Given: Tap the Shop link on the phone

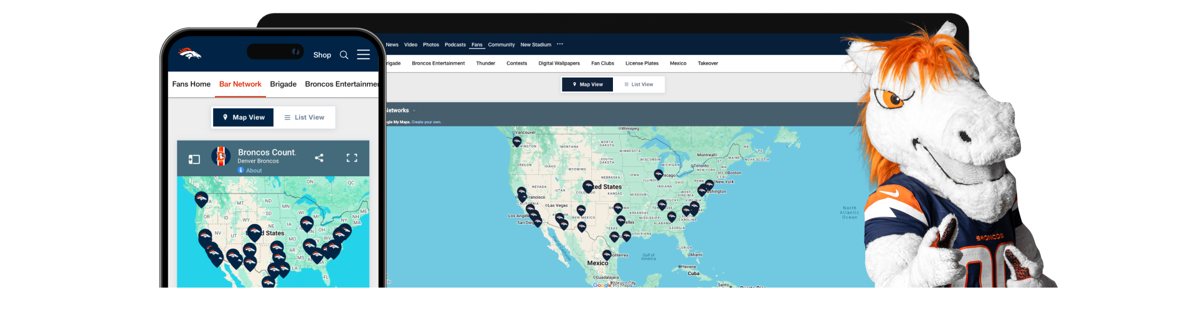Looking at the screenshot, I should click(322, 55).
